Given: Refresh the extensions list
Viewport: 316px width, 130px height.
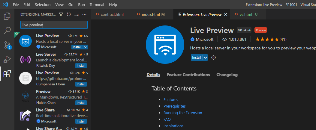Looking at the screenshot, I should pyautogui.click(x=69, y=14).
